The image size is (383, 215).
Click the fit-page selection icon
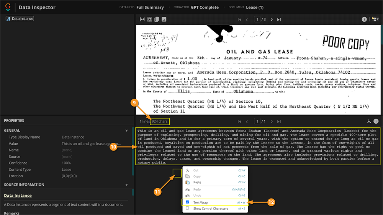pos(149,19)
